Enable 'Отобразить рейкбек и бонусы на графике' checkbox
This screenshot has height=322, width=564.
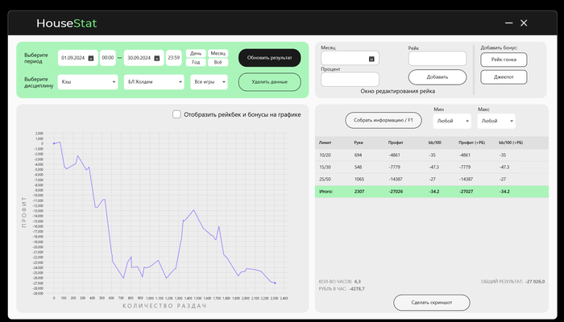click(x=176, y=114)
